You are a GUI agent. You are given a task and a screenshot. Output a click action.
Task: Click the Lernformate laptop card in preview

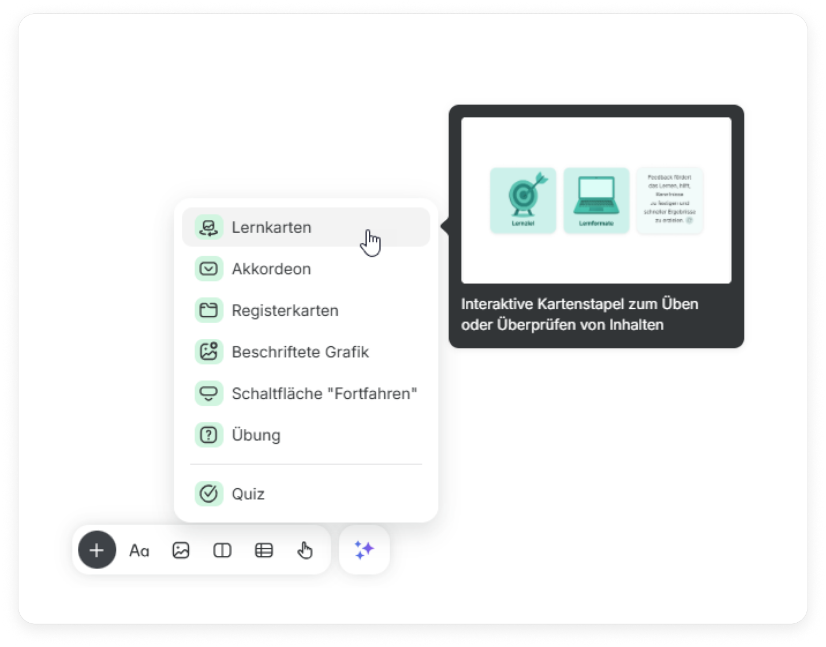tap(596, 200)
